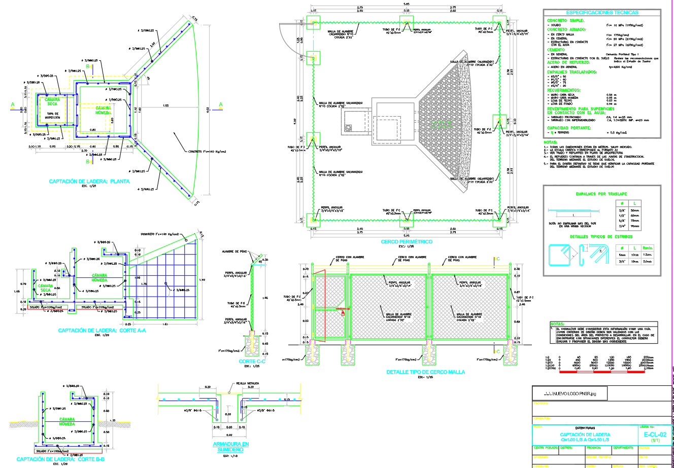This screenshot has height=468, width=674.
Task: Click the DETALLES TIPICOS DE ESTRIBOS title
Action: click(x=601, y=237)
